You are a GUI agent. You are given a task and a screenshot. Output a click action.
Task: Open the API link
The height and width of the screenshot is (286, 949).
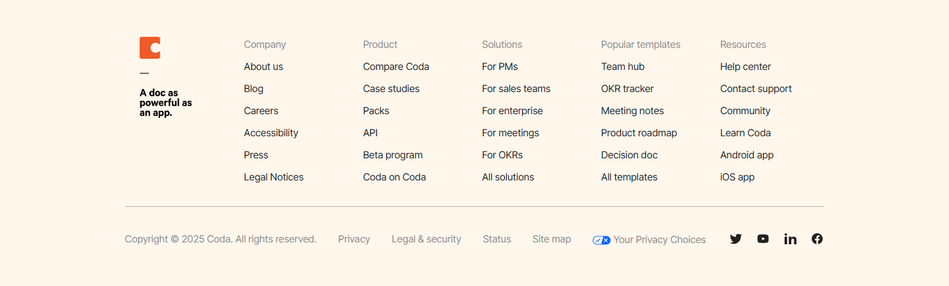pyautogui.click(x=370, y=133)
